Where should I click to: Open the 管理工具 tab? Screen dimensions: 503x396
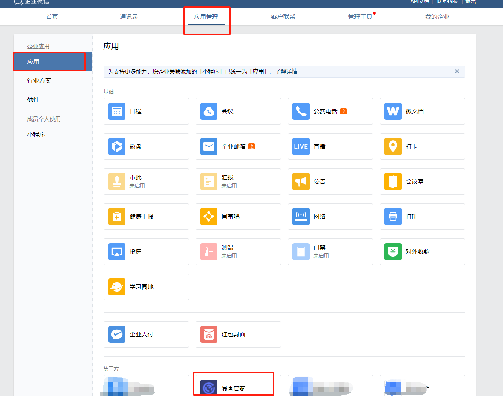click(x=360, y=17)
